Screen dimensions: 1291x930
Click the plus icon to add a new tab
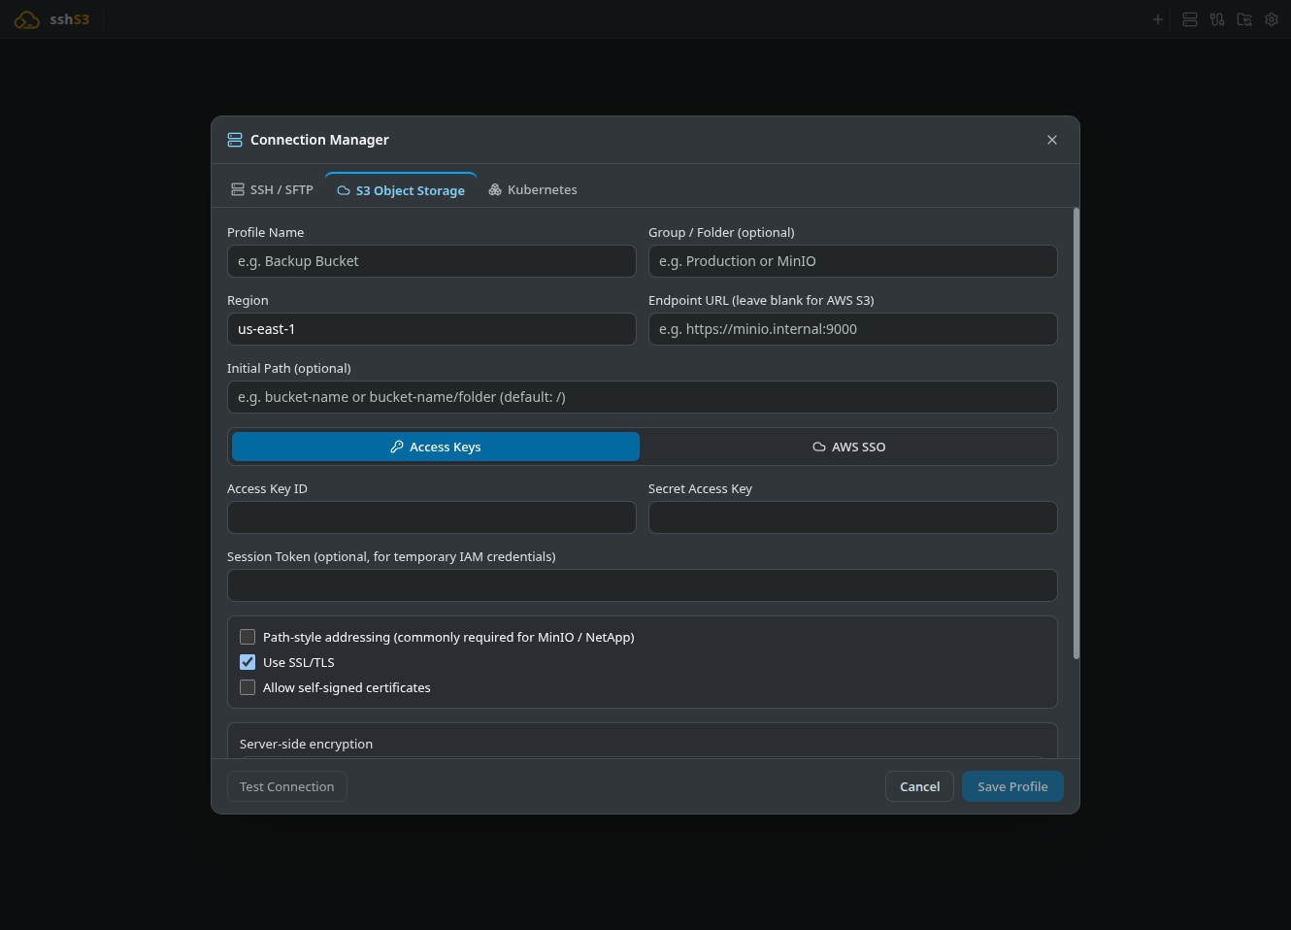tap(1157, 19)
